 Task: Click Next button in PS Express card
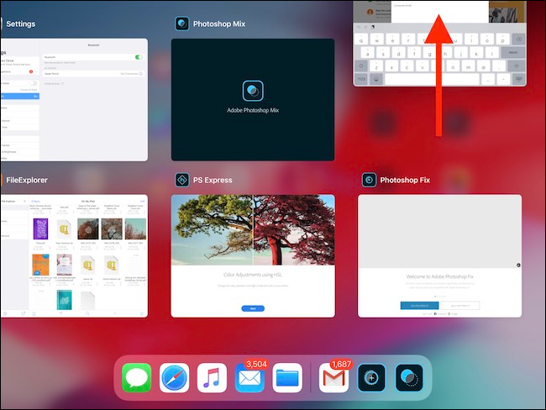click(x=253, y=308)
